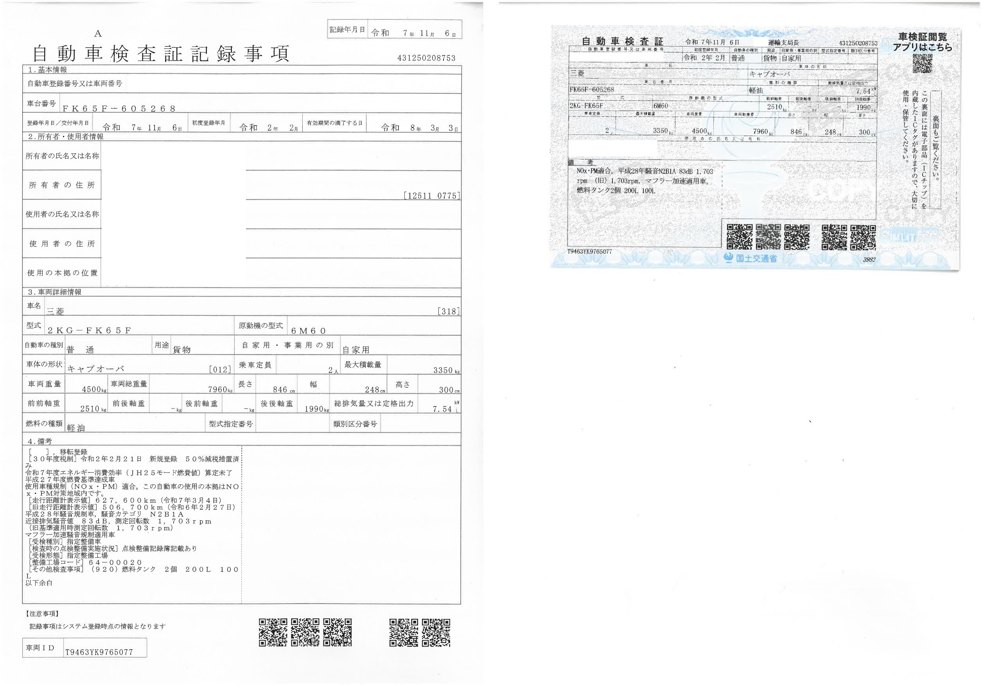This screenshot has height=686, width=982.
Task: Select the 車台番号 value FK65F-605268 on record sheet
Action: (119, 109)
